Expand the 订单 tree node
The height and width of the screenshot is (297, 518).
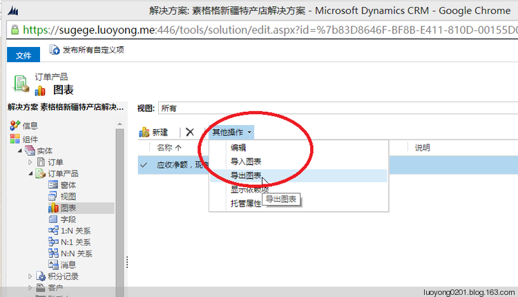(30, 162)
